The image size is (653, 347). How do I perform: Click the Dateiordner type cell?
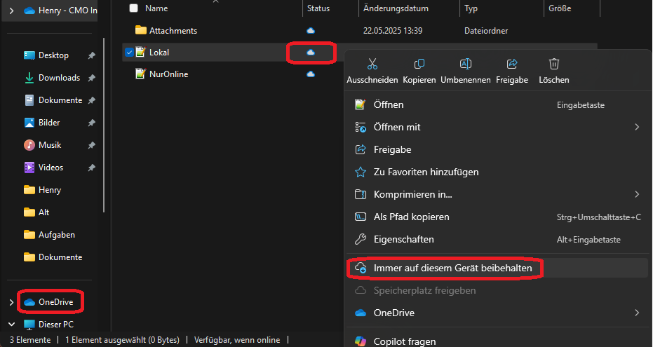click(486, 30)
